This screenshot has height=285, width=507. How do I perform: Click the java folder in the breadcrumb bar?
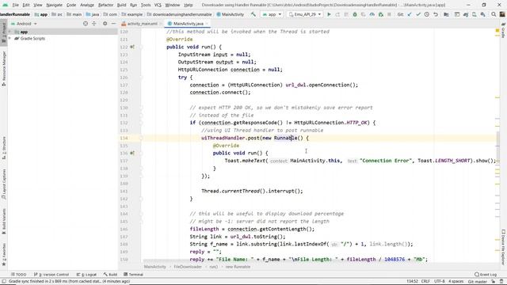[93, 14]
